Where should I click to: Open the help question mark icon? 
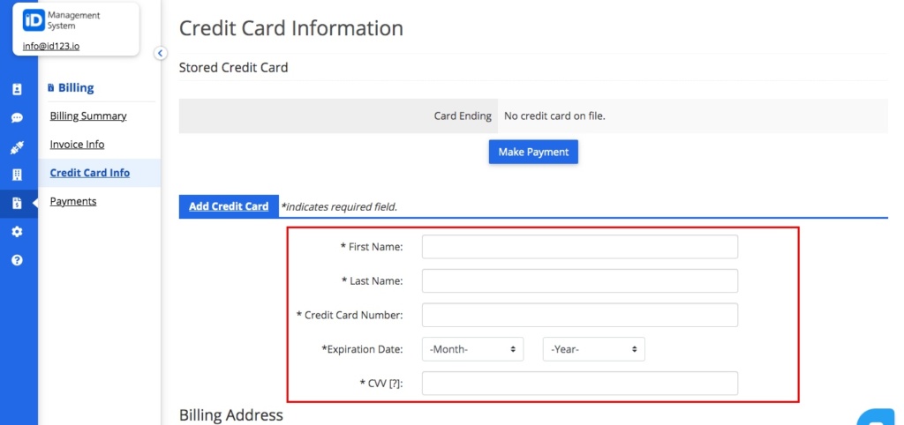(x=17, y=260)
